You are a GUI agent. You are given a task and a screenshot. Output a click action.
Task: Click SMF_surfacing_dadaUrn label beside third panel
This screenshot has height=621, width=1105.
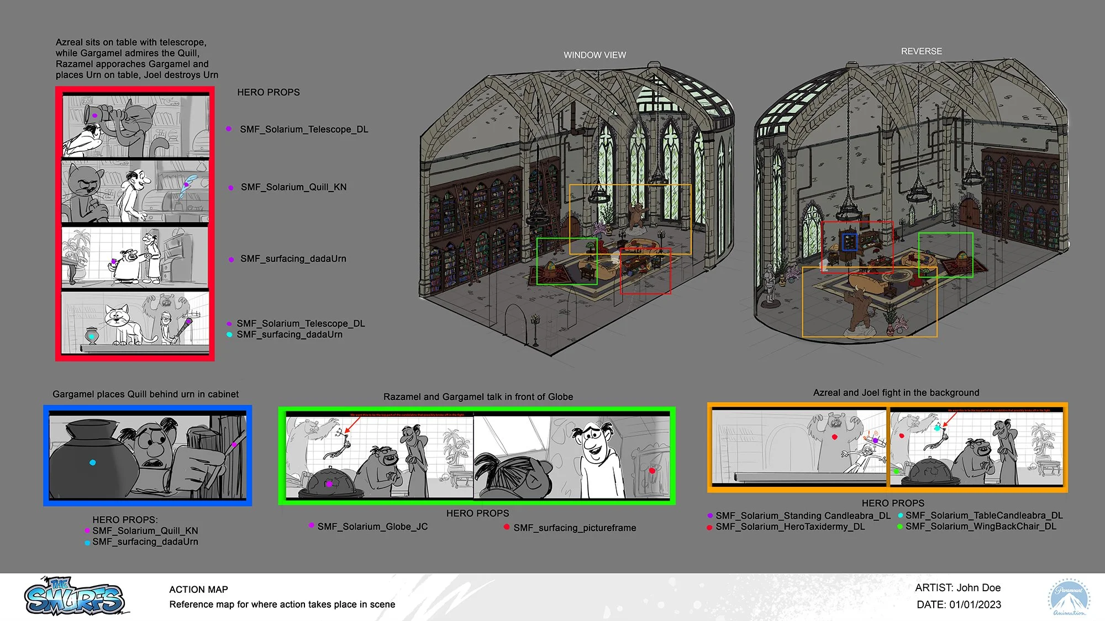point(293,259)
